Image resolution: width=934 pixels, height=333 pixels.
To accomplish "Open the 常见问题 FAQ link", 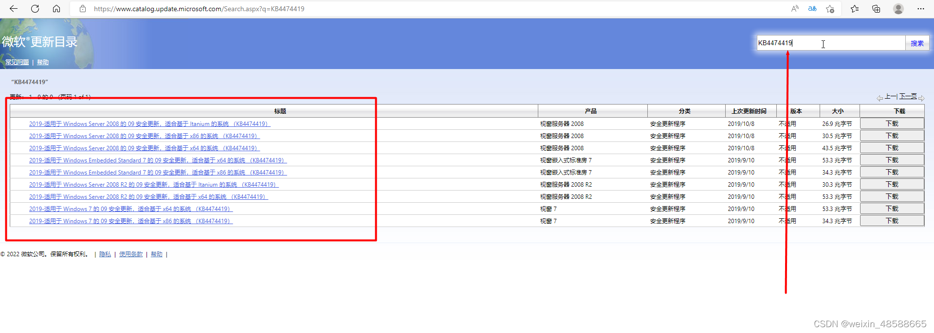I will pos(17,62).
